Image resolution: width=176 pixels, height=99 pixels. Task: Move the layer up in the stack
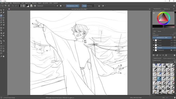click(x=163, y=55)
